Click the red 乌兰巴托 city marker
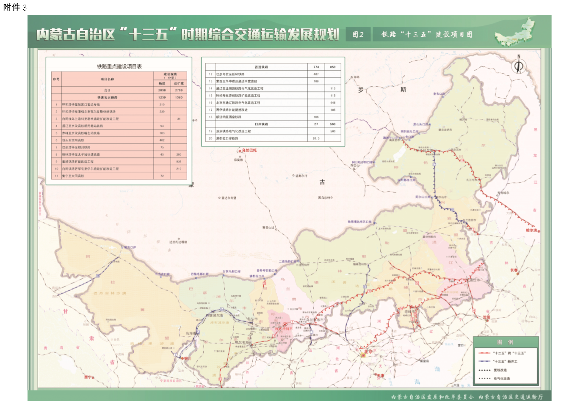The width and height of the screenshot is (564, 401). pos(239,150)
